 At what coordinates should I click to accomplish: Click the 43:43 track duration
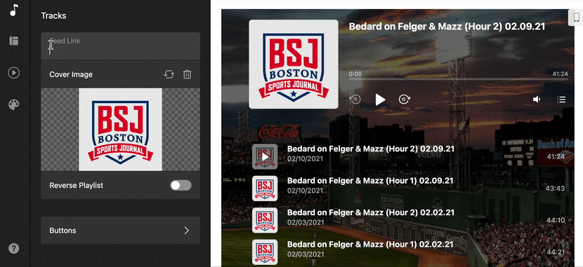coord(555,189)
